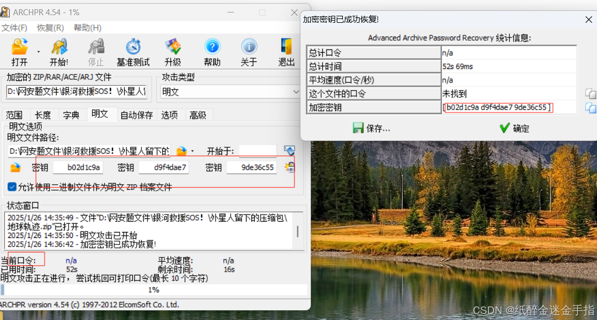Click the 总计口令 row label
The width and height of the screenshot is (597, 320).
pyautogui.click(x=373, y=53)
